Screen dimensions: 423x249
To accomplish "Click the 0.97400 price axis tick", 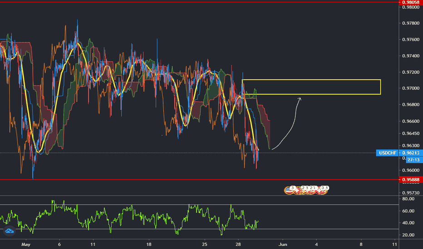I will 411,56.
